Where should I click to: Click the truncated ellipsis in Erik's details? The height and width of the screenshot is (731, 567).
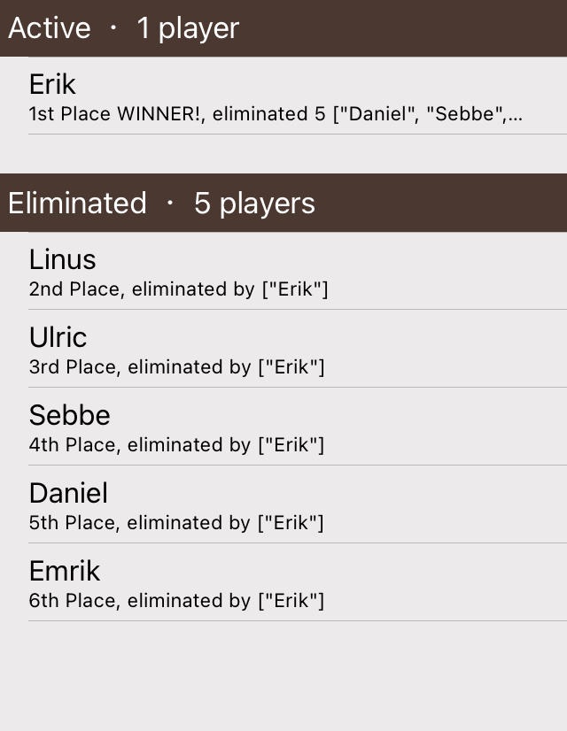coord(515,115)
